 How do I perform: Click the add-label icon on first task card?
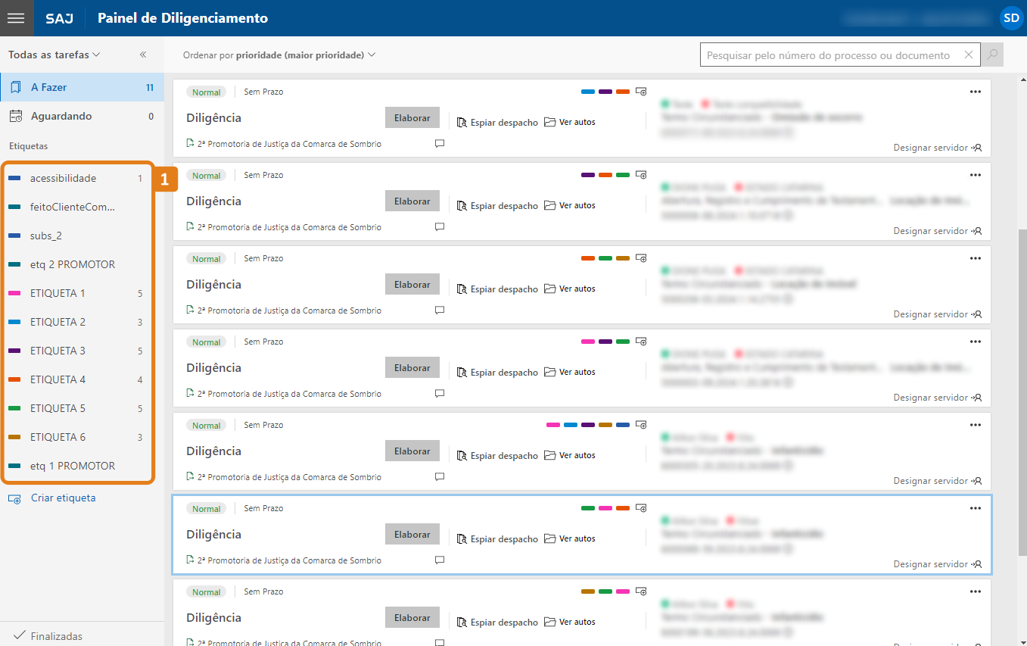(x=641, y=92)
